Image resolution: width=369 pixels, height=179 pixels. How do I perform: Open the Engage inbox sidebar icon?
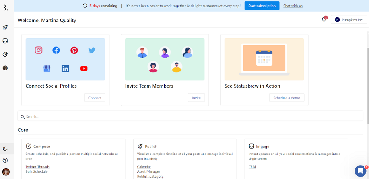pyautogui.click(x=5, y=41)
